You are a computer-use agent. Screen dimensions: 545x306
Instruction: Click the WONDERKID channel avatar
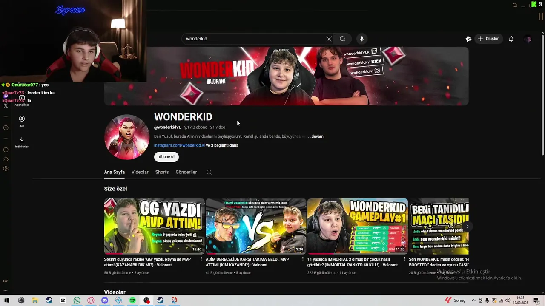click(126, 137)
